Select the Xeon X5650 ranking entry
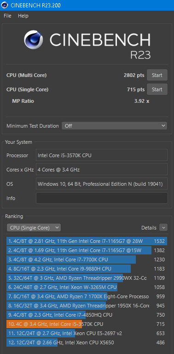174x354 pixels. click(87, 342)
